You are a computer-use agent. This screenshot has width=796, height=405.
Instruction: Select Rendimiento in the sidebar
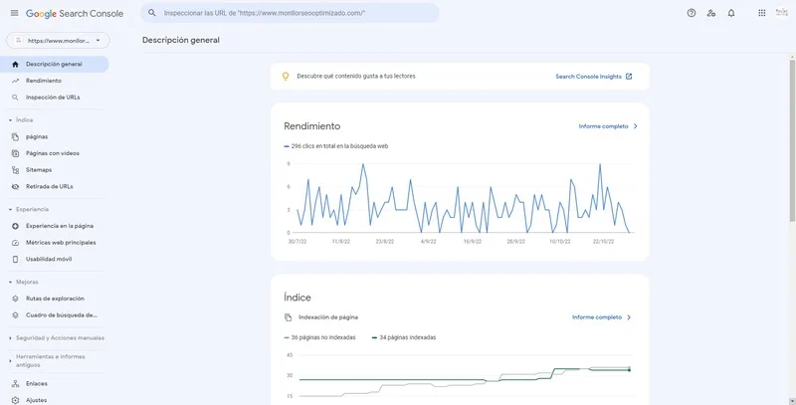pos(44,81)
